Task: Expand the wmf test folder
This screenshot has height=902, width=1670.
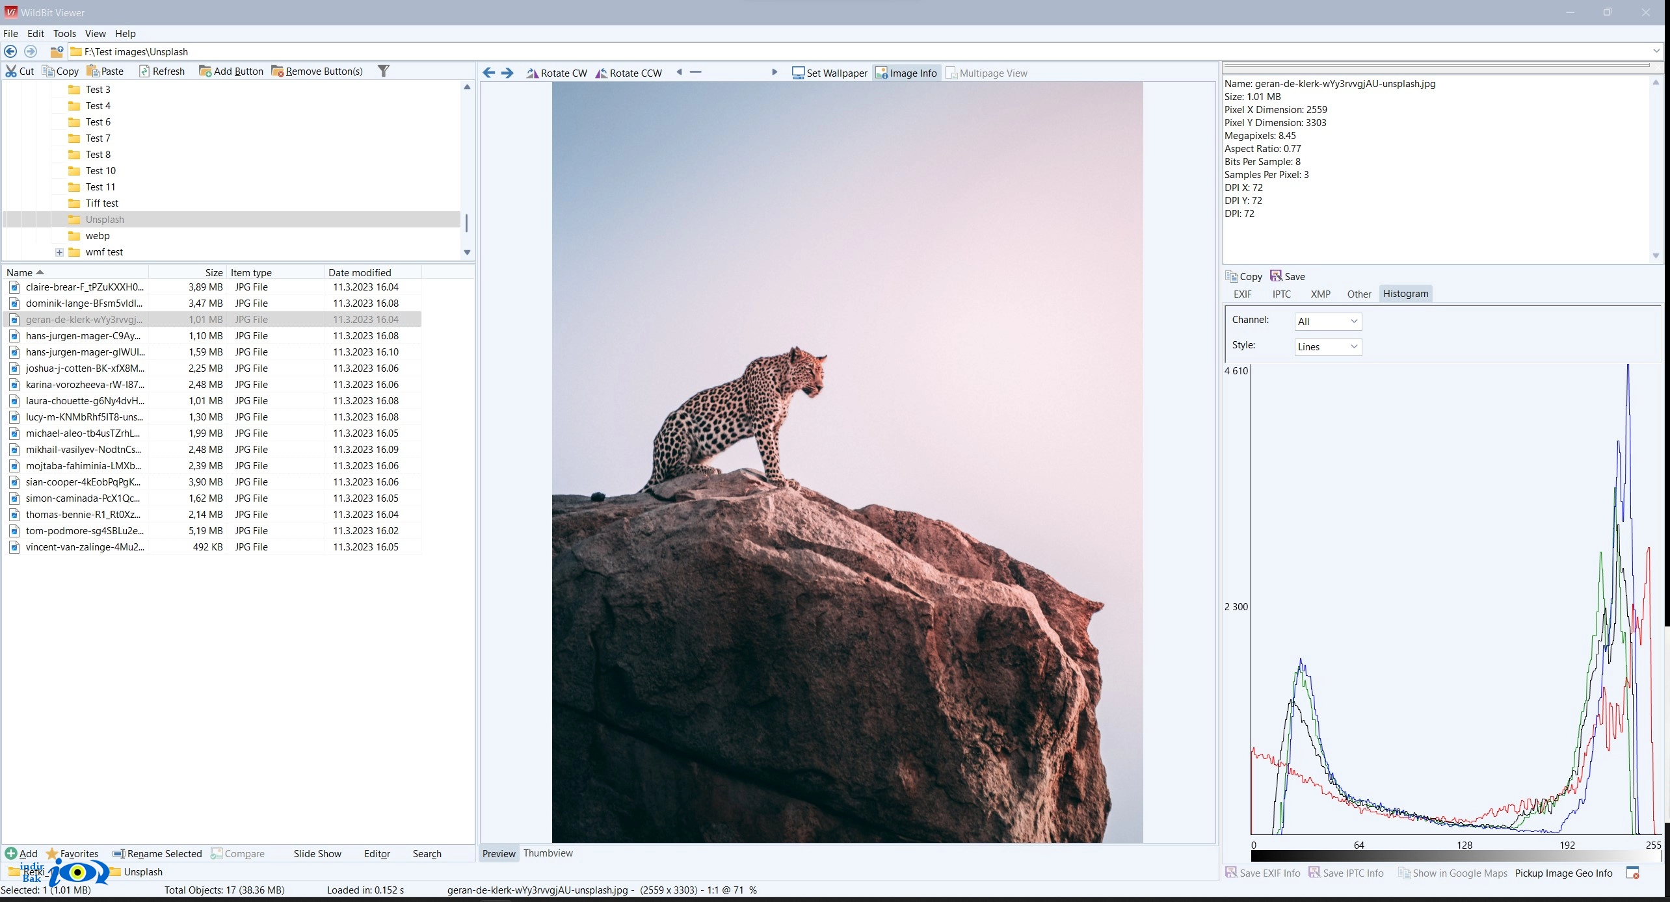Action: 59,252
